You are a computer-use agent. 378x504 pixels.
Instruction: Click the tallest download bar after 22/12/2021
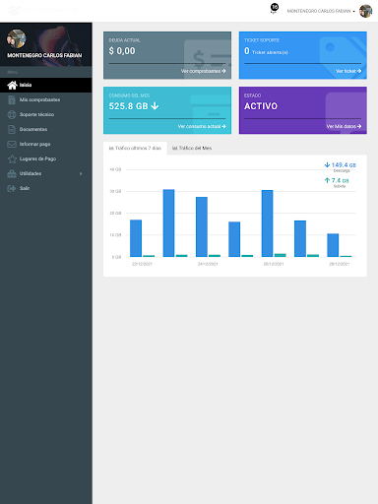point(168,222)
